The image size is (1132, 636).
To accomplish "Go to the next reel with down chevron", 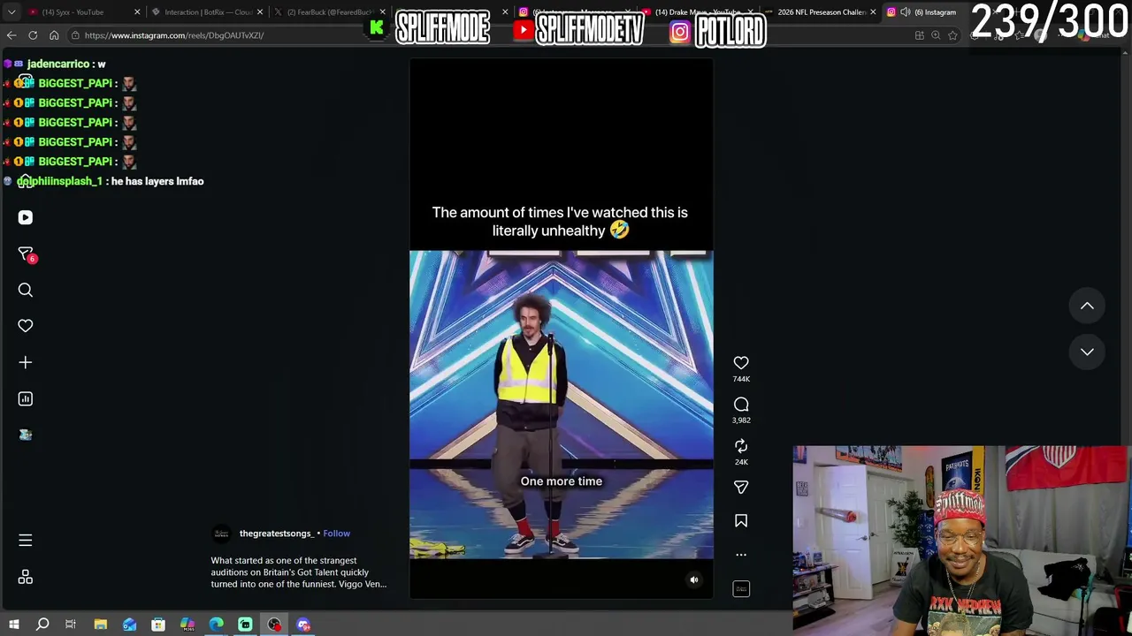I will [x=1087, y=352].
